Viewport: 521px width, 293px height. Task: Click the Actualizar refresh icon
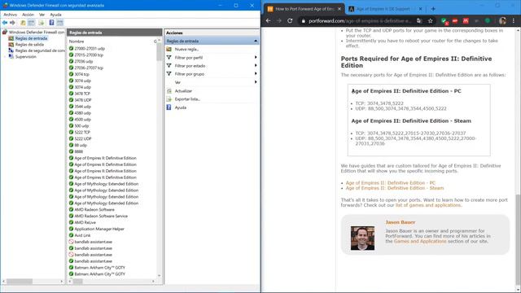[x=169, y=90]
